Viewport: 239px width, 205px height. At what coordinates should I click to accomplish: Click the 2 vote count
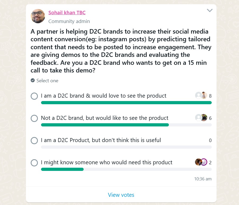[210, 163]
